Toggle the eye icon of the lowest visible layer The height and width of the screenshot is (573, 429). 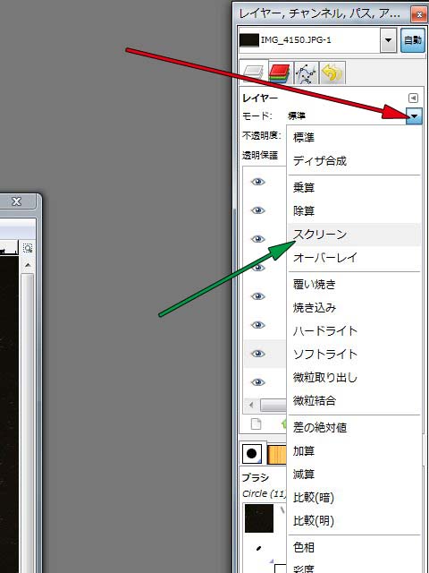point(258,382)
